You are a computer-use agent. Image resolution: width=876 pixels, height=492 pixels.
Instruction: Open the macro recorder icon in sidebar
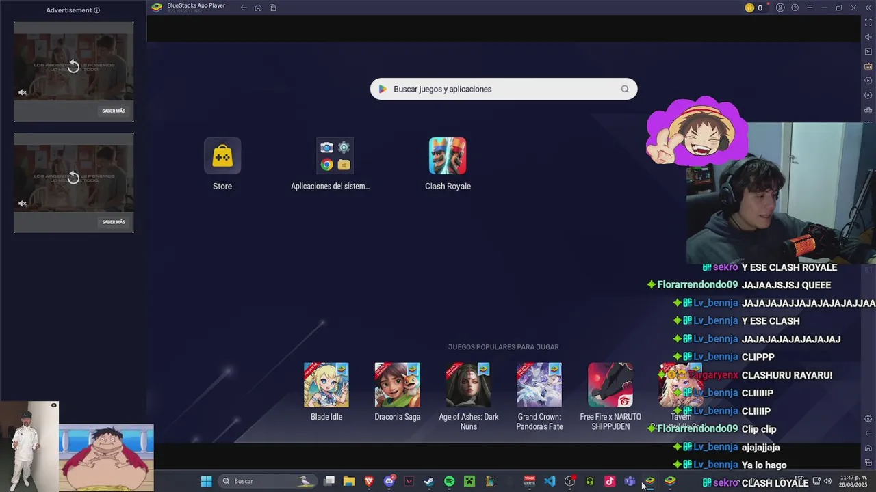click(x=868, y=81)
